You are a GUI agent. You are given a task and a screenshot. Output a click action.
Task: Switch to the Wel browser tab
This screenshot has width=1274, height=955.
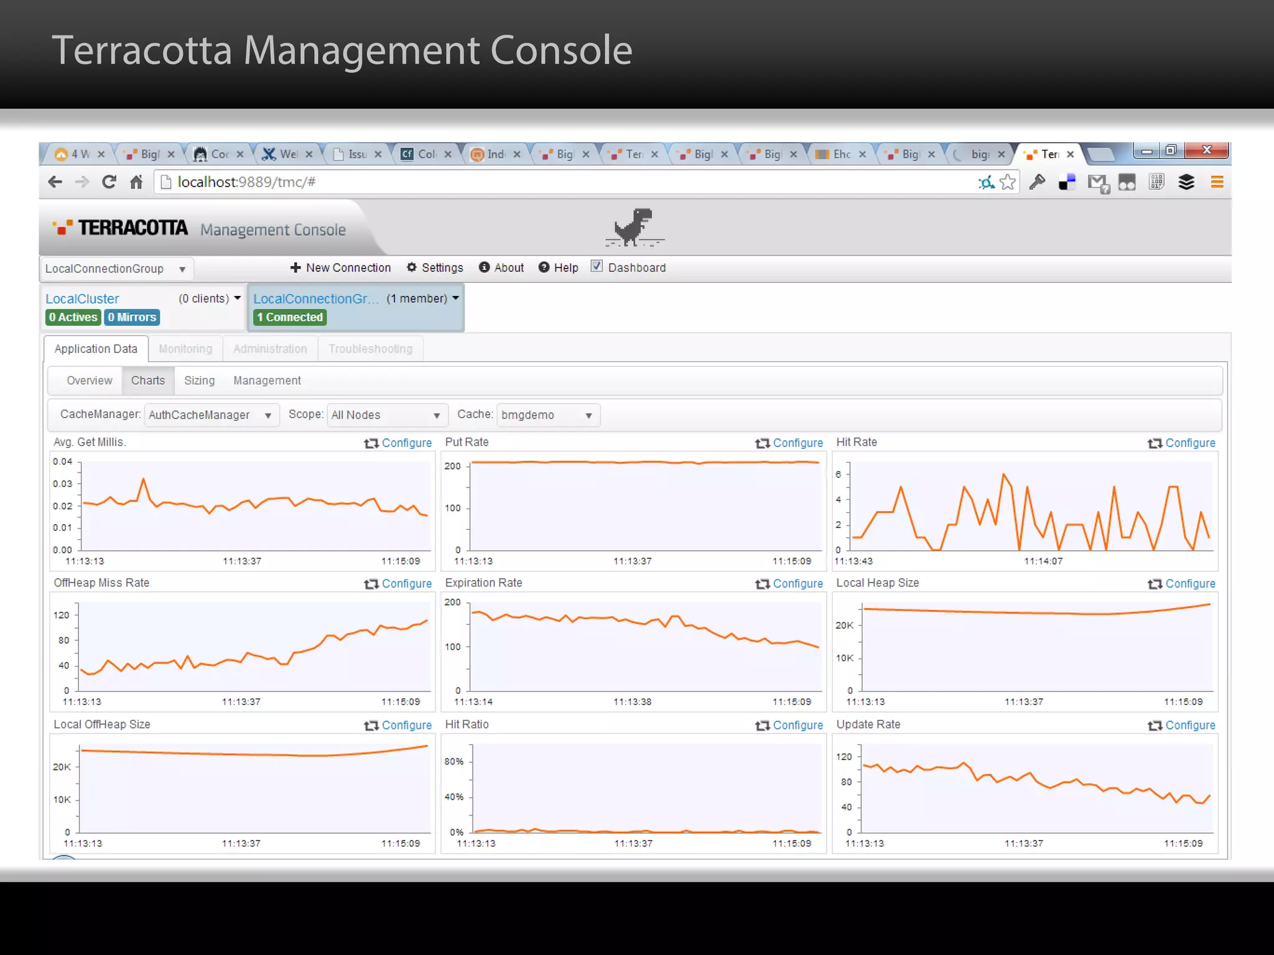coord(288,154)
